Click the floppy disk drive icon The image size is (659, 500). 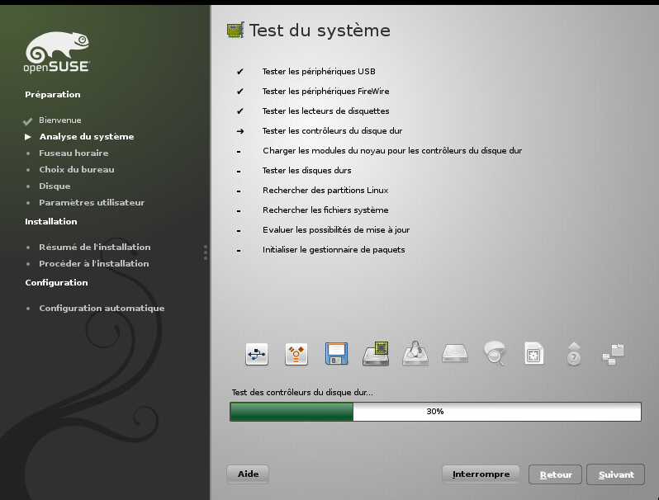click(336, 354)
